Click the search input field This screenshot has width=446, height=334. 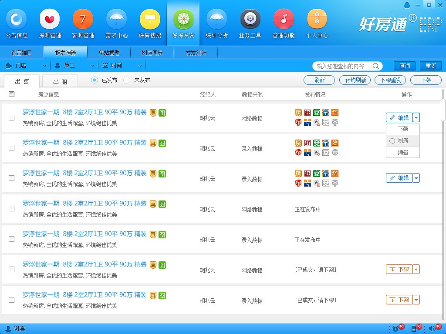pyautogui.click(x=342, y=66)
